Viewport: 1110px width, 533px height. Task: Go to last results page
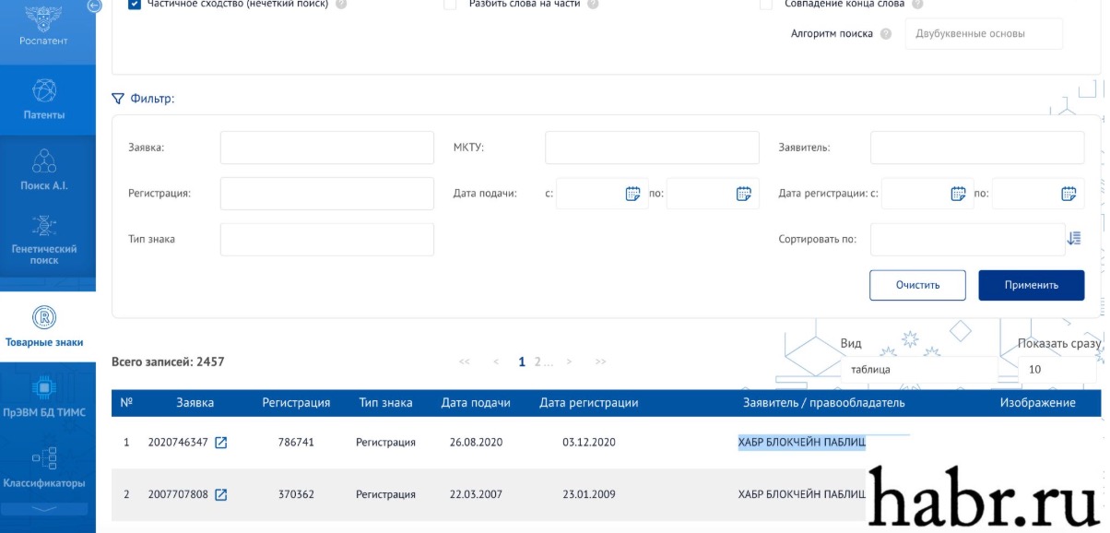(601, 362)
